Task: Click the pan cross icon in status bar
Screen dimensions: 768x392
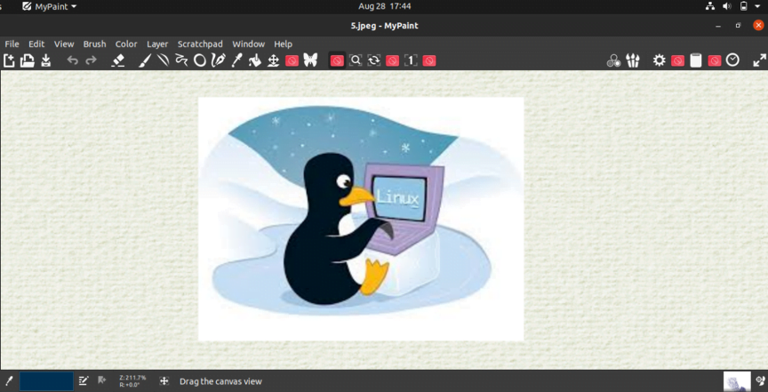Action: [164, 380]
